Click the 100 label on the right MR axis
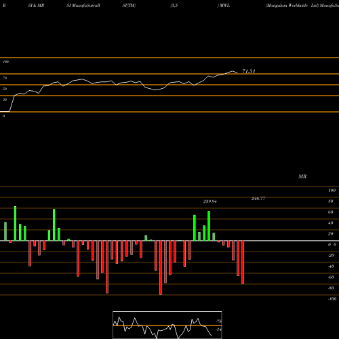339x339 pixels. click(x=332, y=191)
